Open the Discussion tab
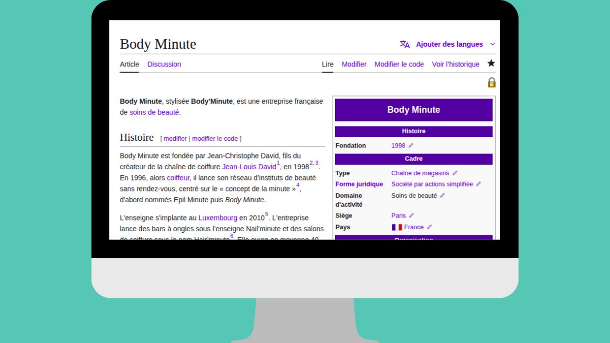The image size is (610, 343). pos(164,64)
